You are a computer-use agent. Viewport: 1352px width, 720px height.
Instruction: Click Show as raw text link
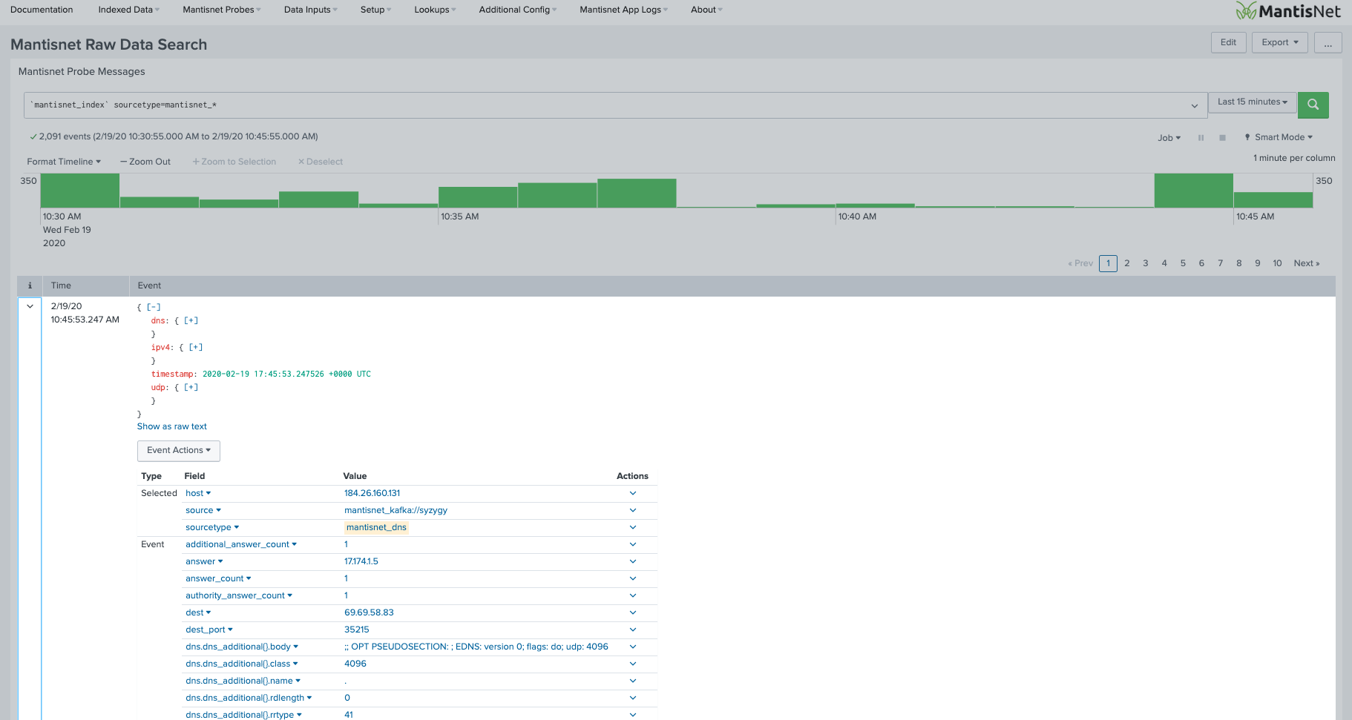point(172,427)
